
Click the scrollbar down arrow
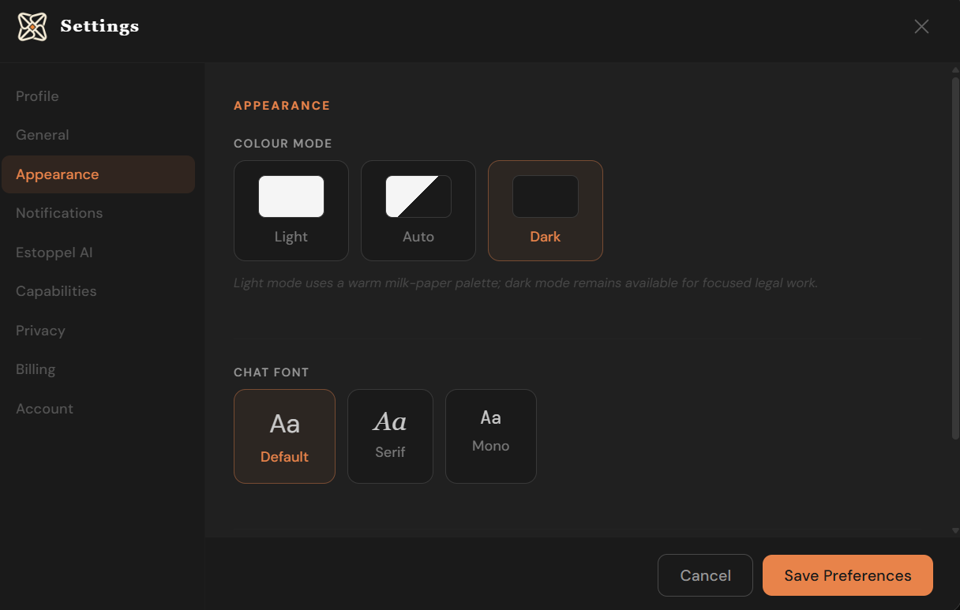click(955, 531)
